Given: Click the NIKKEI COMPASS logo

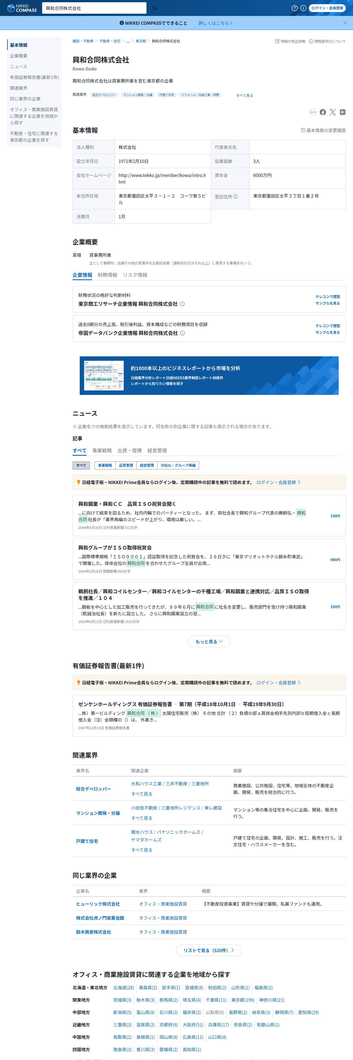Looking at the screenshot, I should pyautogui.click(x=22, y=8).
